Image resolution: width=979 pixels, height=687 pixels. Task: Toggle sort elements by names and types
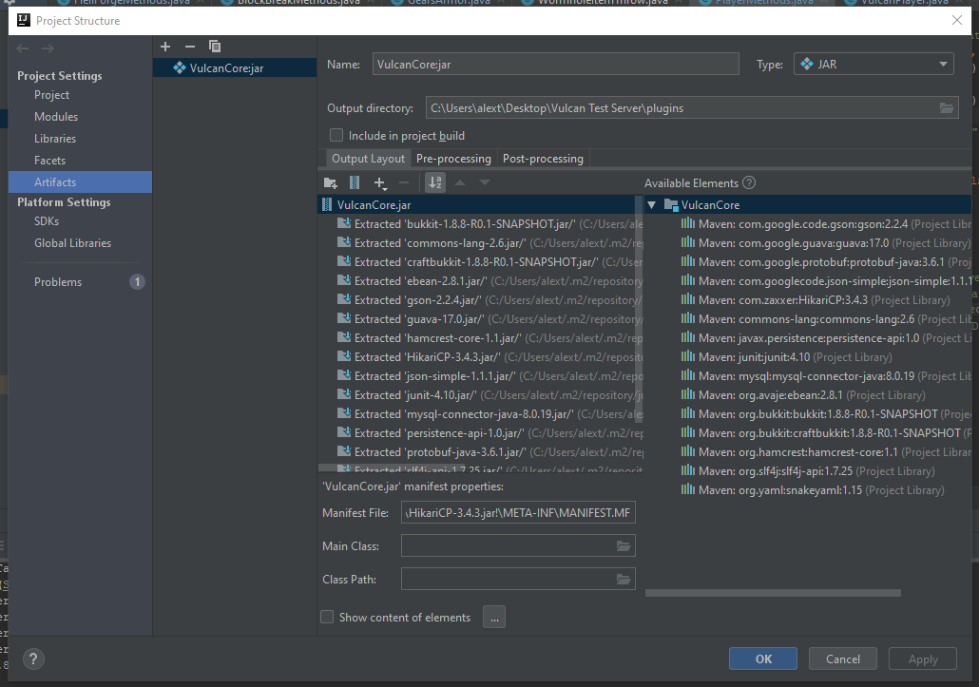[435, 182]
